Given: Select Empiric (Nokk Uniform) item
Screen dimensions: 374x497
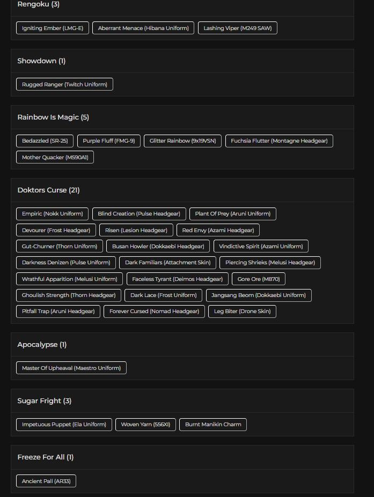Looking at the screenshot, I should click(x=53, y=214).
